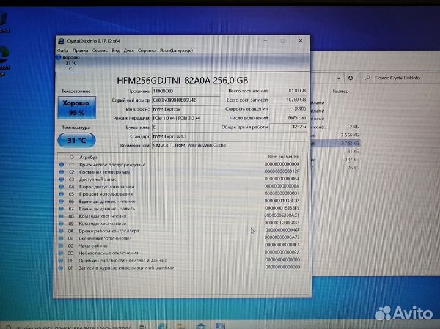Close the CrystalDiskInfo window
Image resolution: width=440 pixels, height=329 pixels.
coord(301,41)
